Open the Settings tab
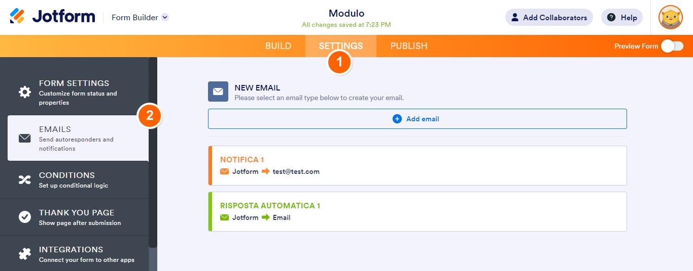This screenshot has height=271, width=693. click(341, 46)
